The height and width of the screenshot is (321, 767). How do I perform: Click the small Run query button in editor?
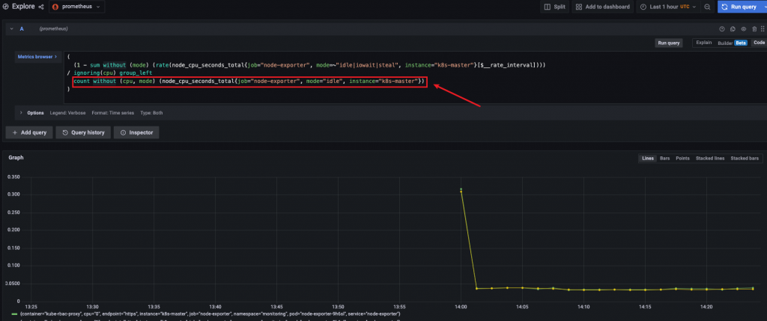tap(669, 43)
